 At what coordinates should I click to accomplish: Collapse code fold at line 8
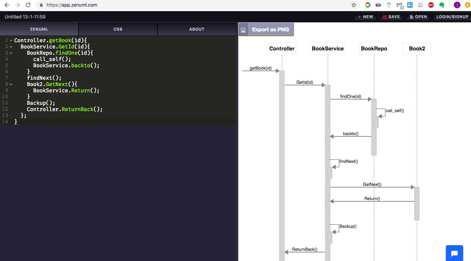(x=11, y=84)
